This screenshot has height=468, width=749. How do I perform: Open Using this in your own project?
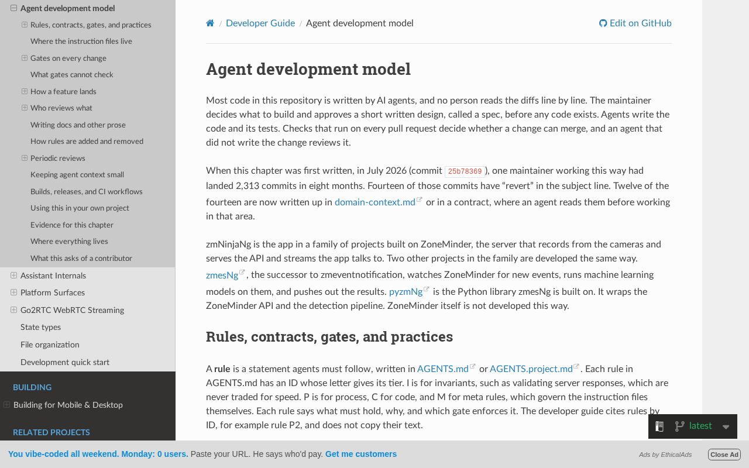(80, 208)
